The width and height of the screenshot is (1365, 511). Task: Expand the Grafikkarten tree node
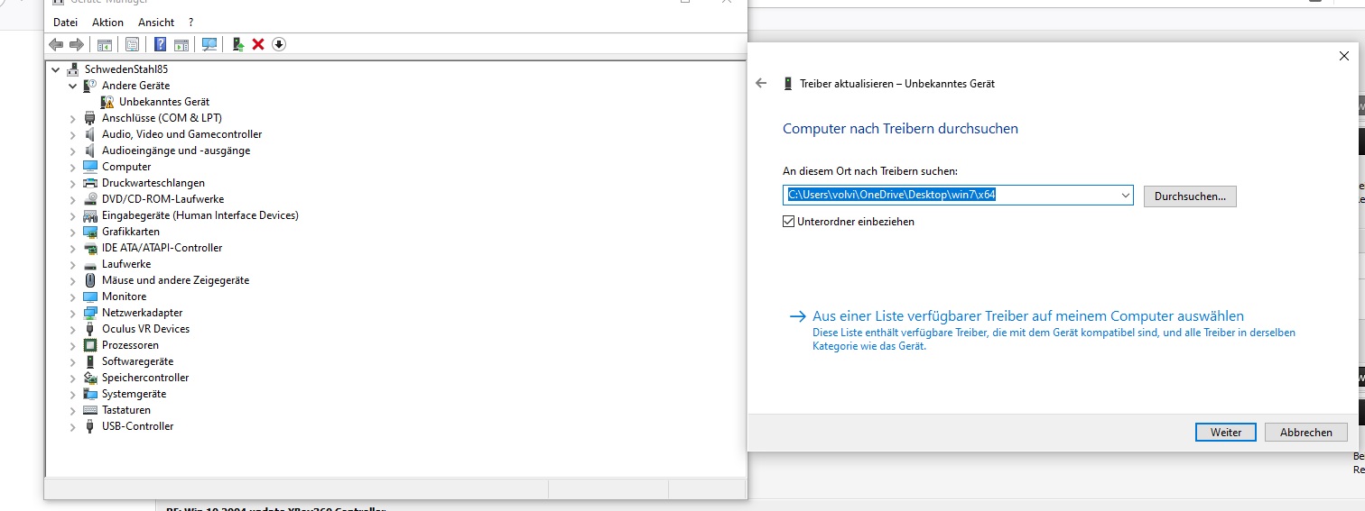click(73, 232)
